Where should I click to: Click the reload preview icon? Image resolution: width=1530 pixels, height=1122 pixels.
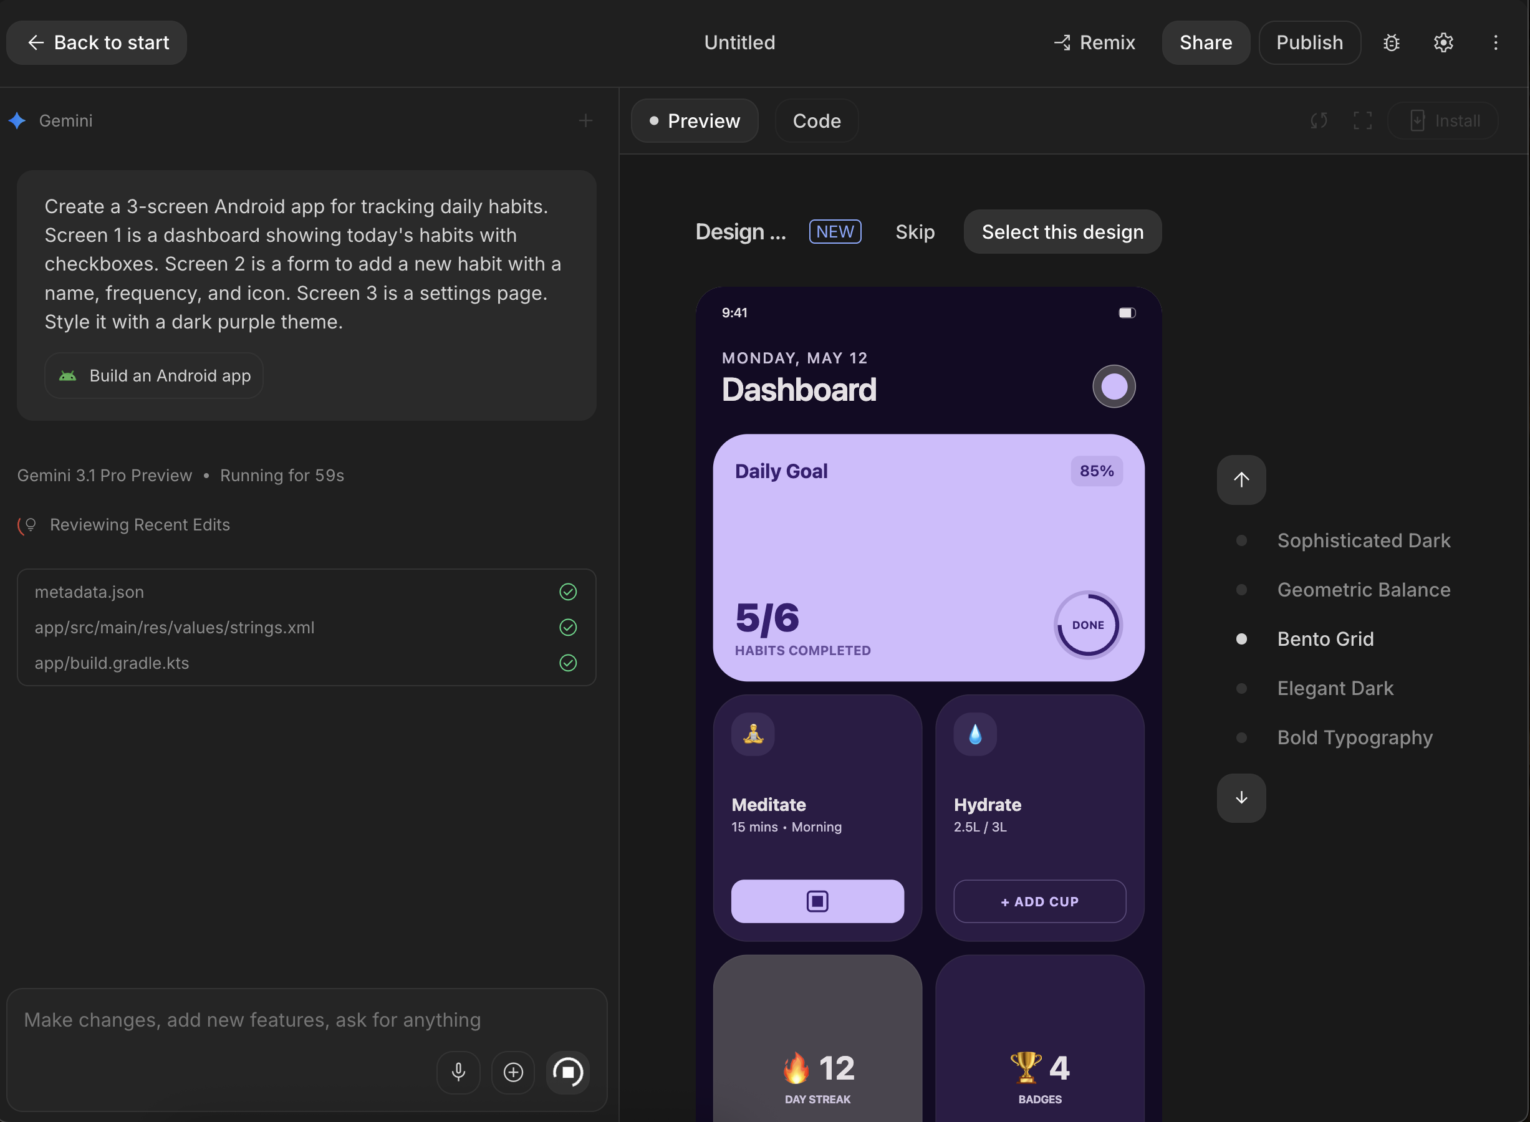1318,121
